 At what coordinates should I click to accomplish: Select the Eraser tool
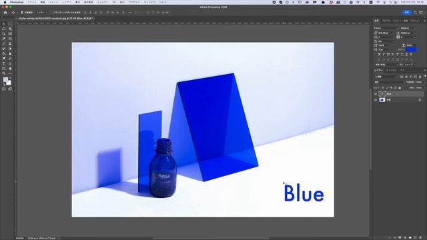[10, 49]
